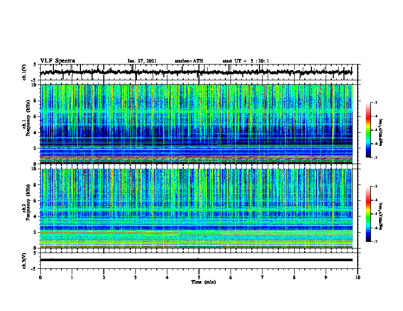Click the '-3' tick on ch.1 colorbar
Screen dimensions: 403x311
coord(375,102)
